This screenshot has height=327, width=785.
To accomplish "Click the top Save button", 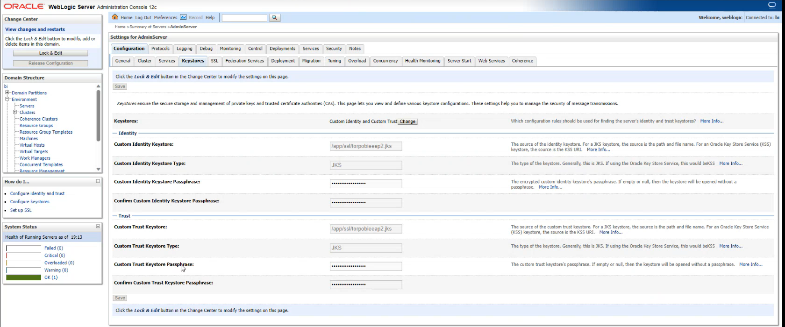I will coord(120,86).
